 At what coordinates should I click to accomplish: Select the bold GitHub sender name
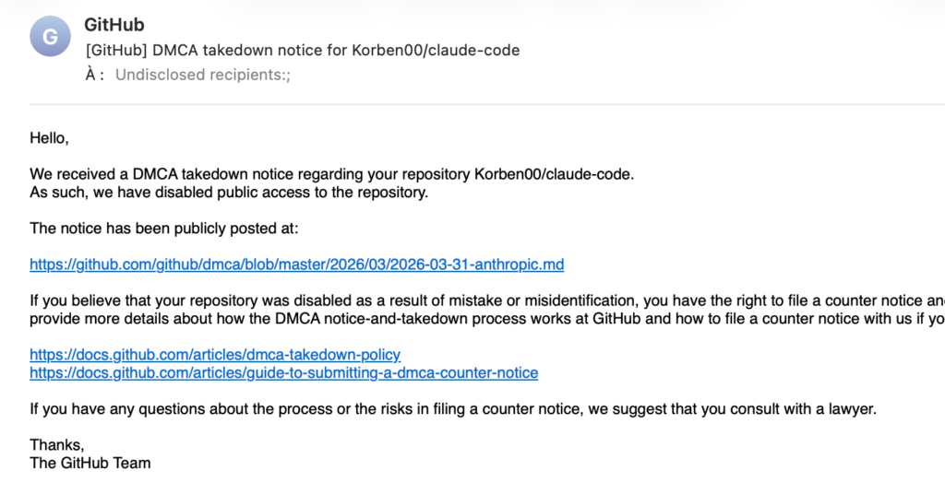coord(114,25)
